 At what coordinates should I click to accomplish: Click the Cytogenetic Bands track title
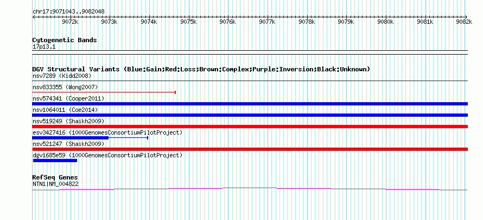pos(65,40)
